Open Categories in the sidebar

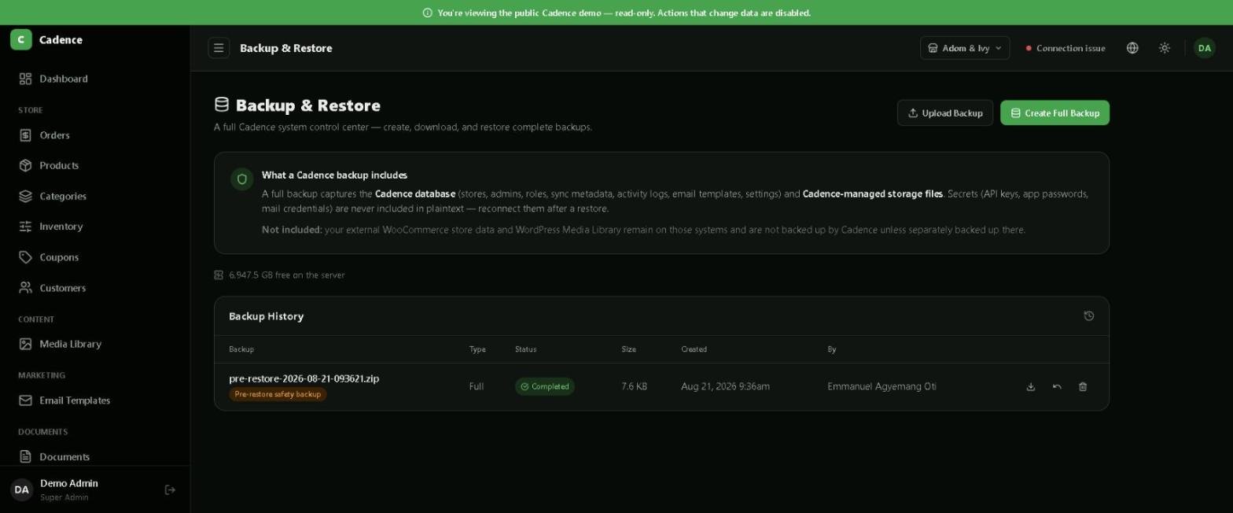pyautogui.click(x=94, y=196)
